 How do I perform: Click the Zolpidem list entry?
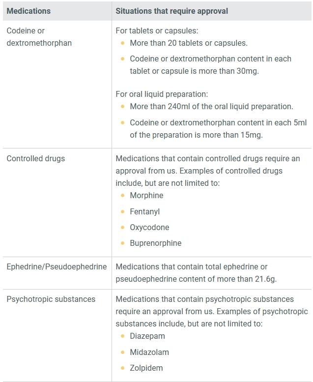click(x=146, y=368)
